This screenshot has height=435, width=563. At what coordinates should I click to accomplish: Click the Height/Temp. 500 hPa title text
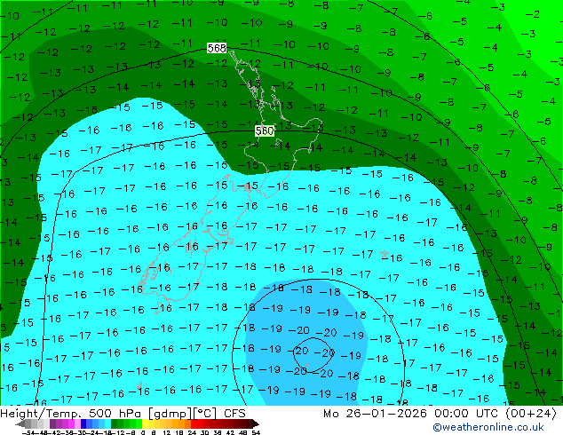(x=67, y=413)
